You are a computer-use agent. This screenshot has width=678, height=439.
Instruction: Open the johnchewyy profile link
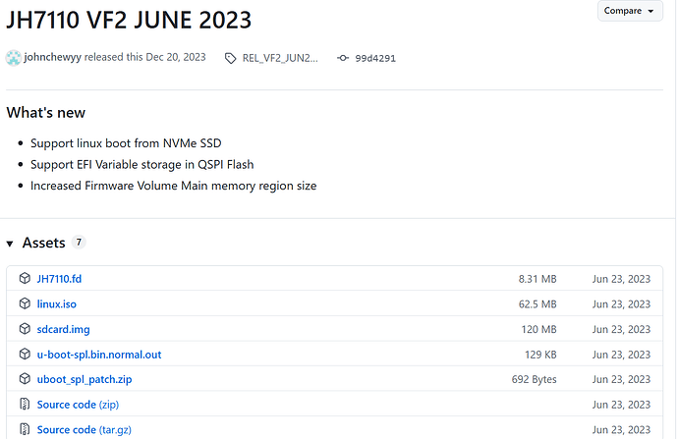tap(52, 57)
